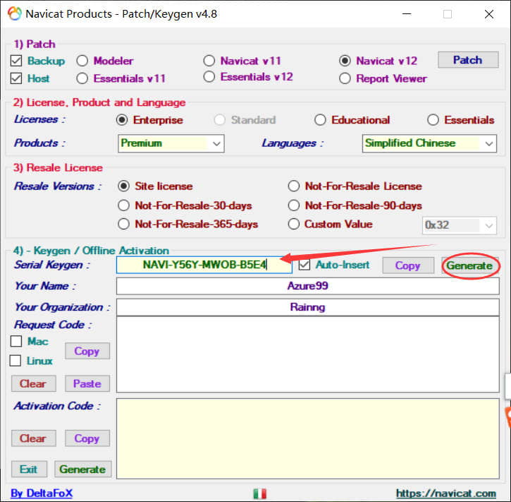Choose the Essentials v12 radio option
Screen dimensions: 511x502
tap(209, 77)
